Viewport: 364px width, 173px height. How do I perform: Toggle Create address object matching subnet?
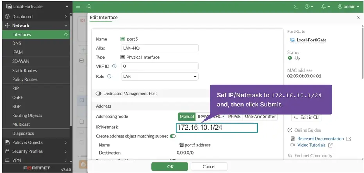(x=173, y=136)
